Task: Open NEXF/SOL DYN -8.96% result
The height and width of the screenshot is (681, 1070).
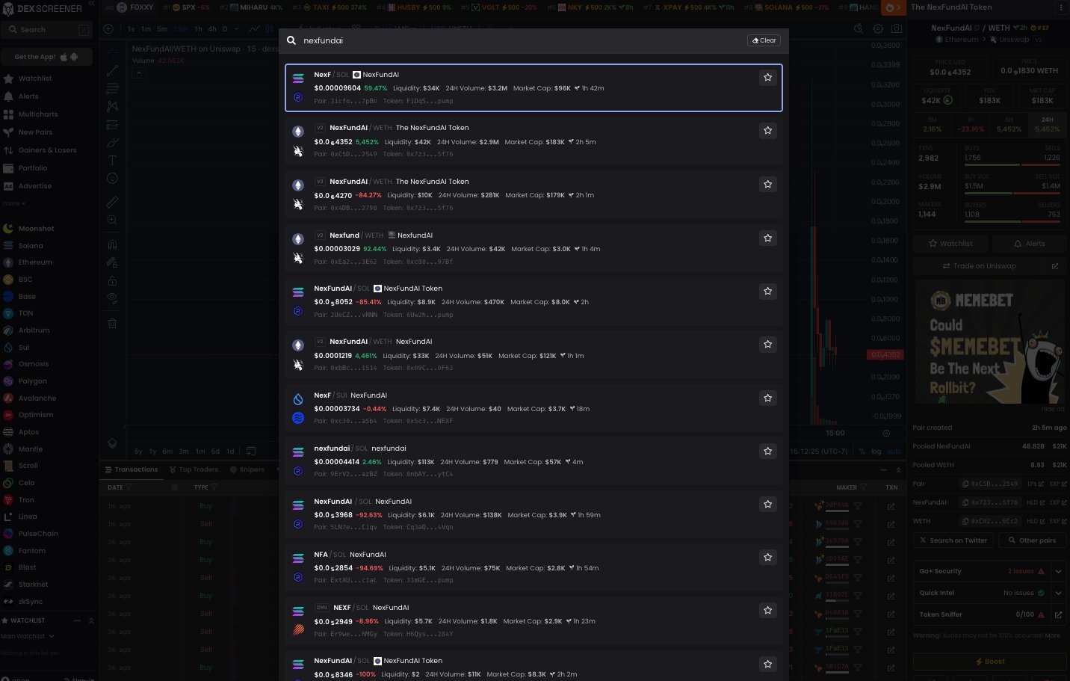Action: pos(534,620)
